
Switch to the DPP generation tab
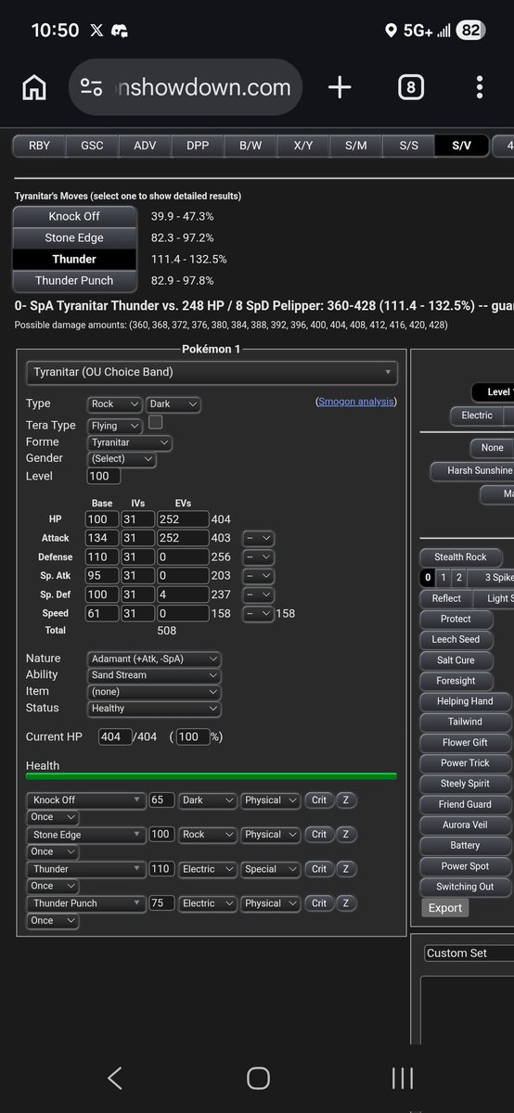198,146
